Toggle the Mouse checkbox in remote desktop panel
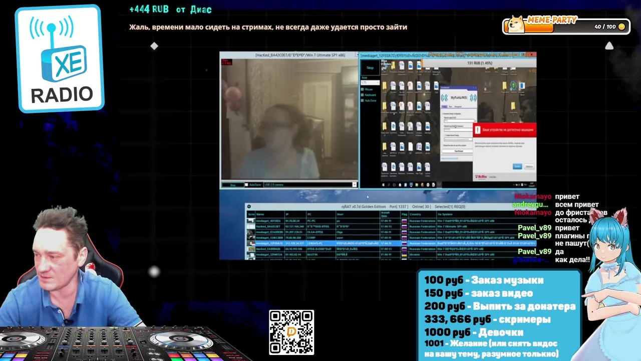Screen dimensions: 641x361 point(363,89)
